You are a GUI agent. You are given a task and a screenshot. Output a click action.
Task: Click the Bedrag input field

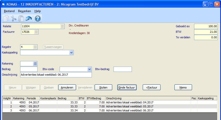(29, 69)
